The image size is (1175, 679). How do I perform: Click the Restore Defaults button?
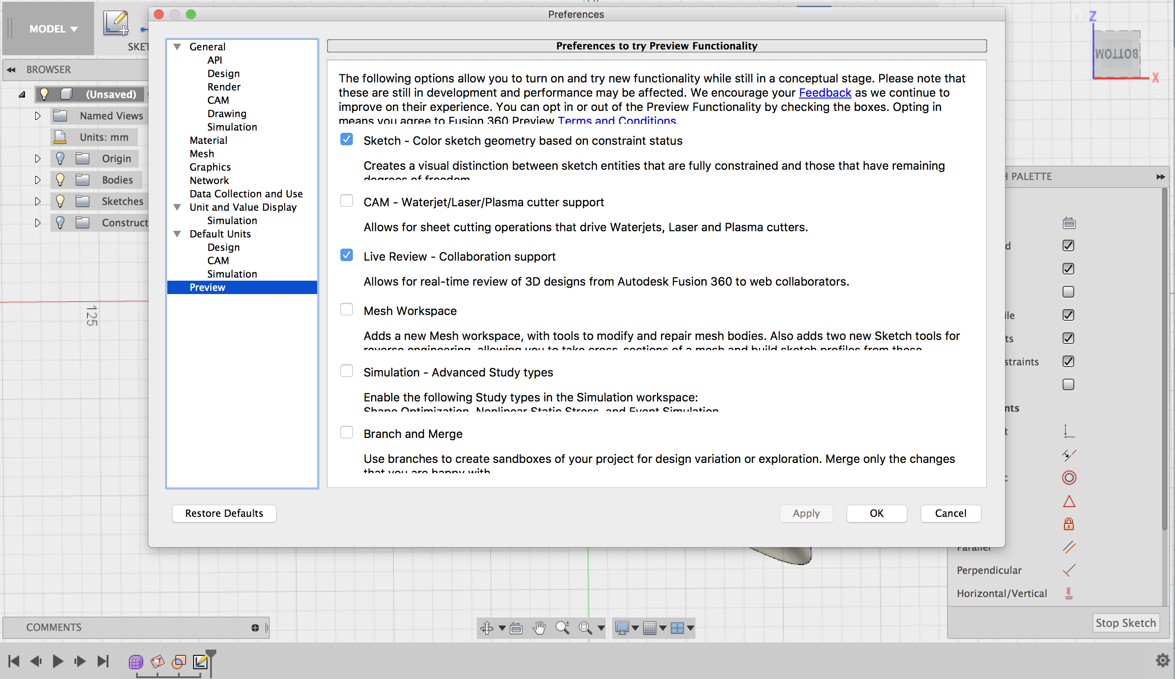224,513
